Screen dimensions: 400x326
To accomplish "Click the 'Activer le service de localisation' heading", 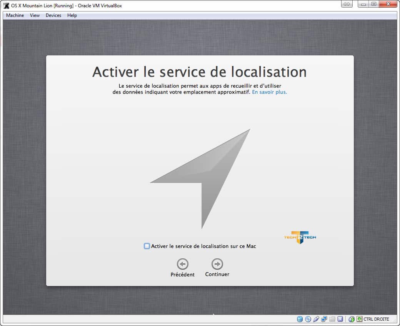I will (200, 72).
